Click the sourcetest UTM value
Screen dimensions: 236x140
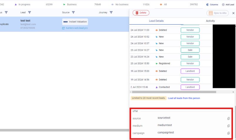pos(164,118)
